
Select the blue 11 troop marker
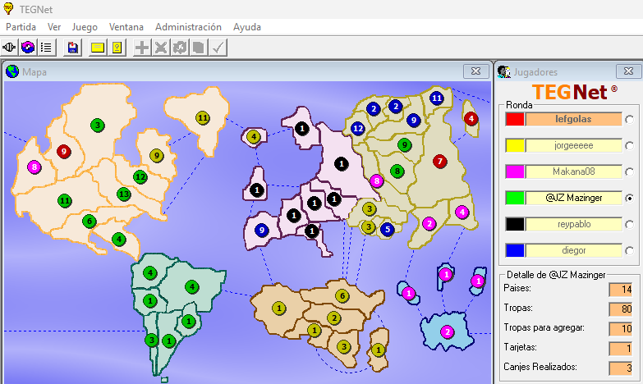coord(437,98)
